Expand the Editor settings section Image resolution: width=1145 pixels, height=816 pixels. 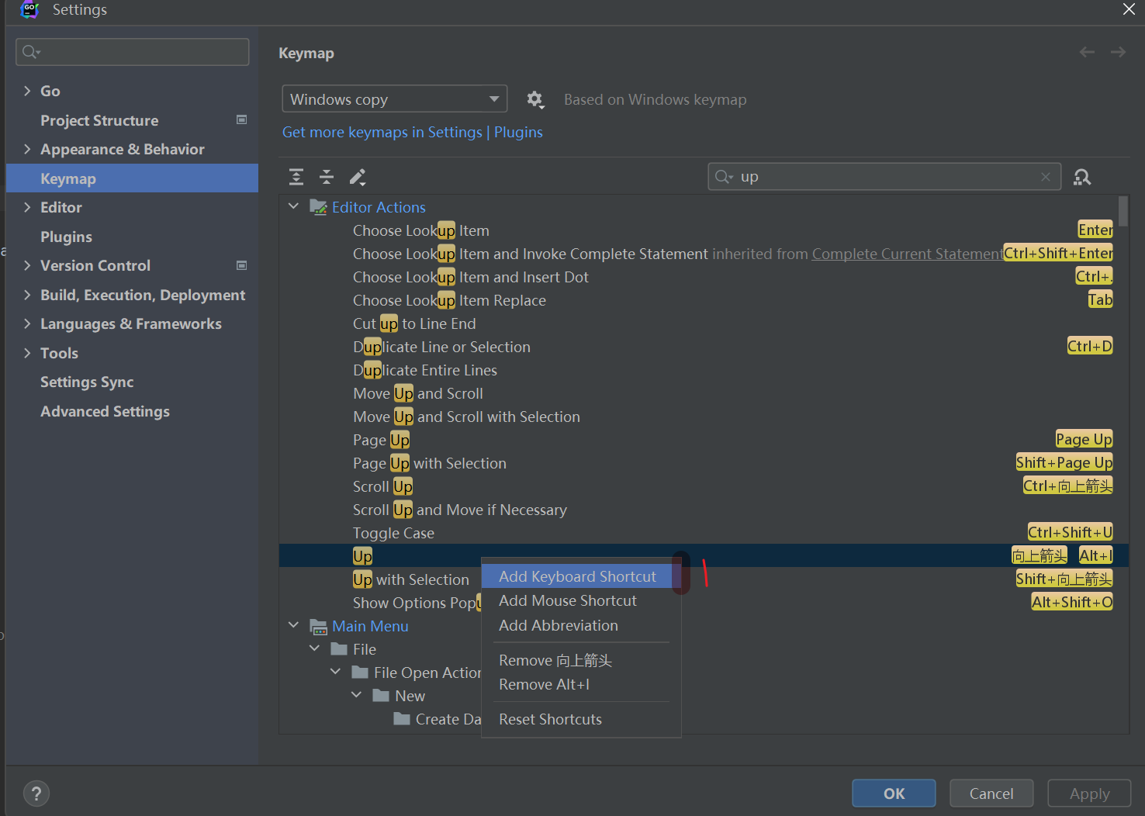tap(27, 207)
